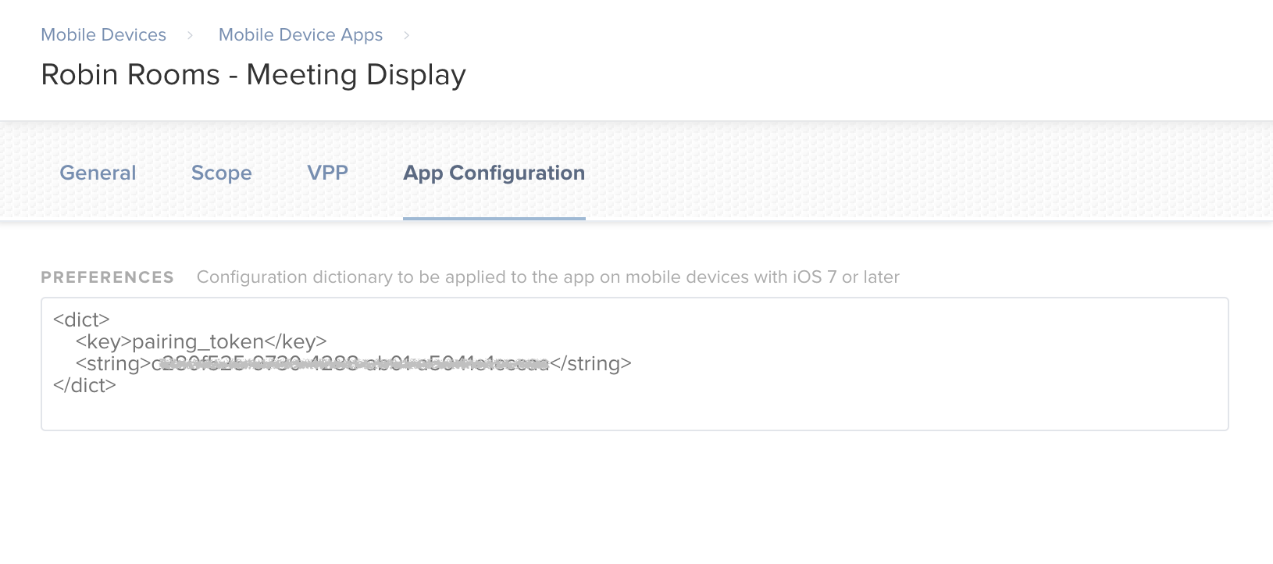
Task: Place cursor on the opening <dict> line
Action: [x=81, y=319]
